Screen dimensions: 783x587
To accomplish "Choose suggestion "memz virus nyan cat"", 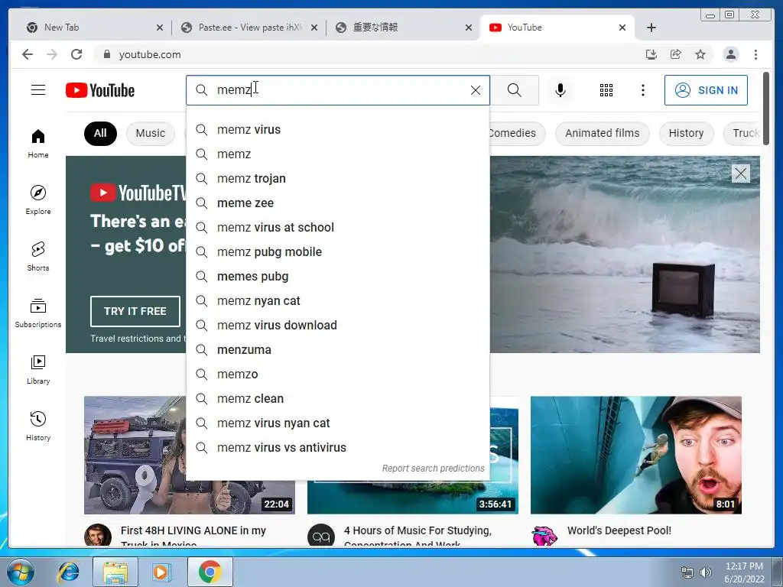I will 338,423.
